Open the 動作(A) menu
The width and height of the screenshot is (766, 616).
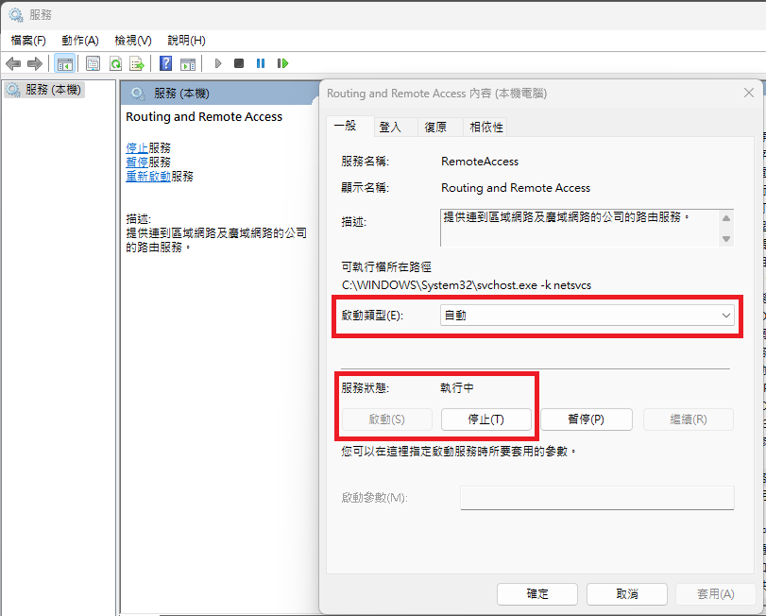80,41
